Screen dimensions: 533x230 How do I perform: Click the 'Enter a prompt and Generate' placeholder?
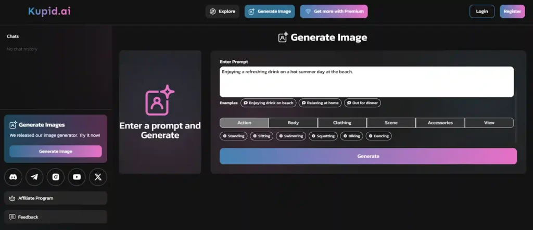coord(160,131)
